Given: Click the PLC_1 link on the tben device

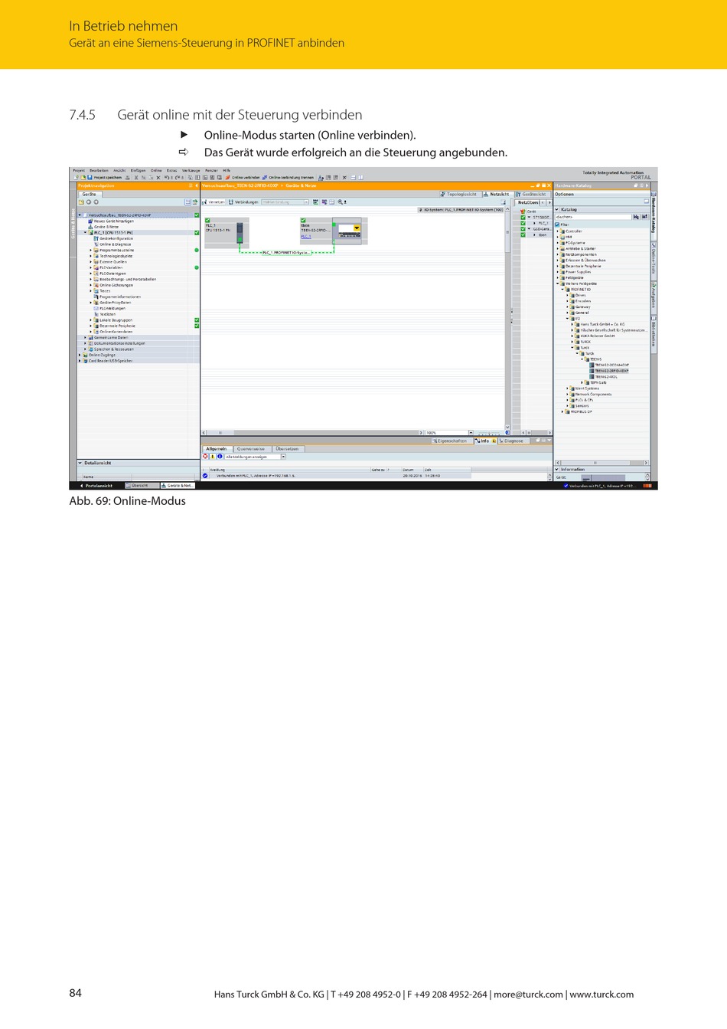Looking at the screenshot, I should tap(306, 236).
